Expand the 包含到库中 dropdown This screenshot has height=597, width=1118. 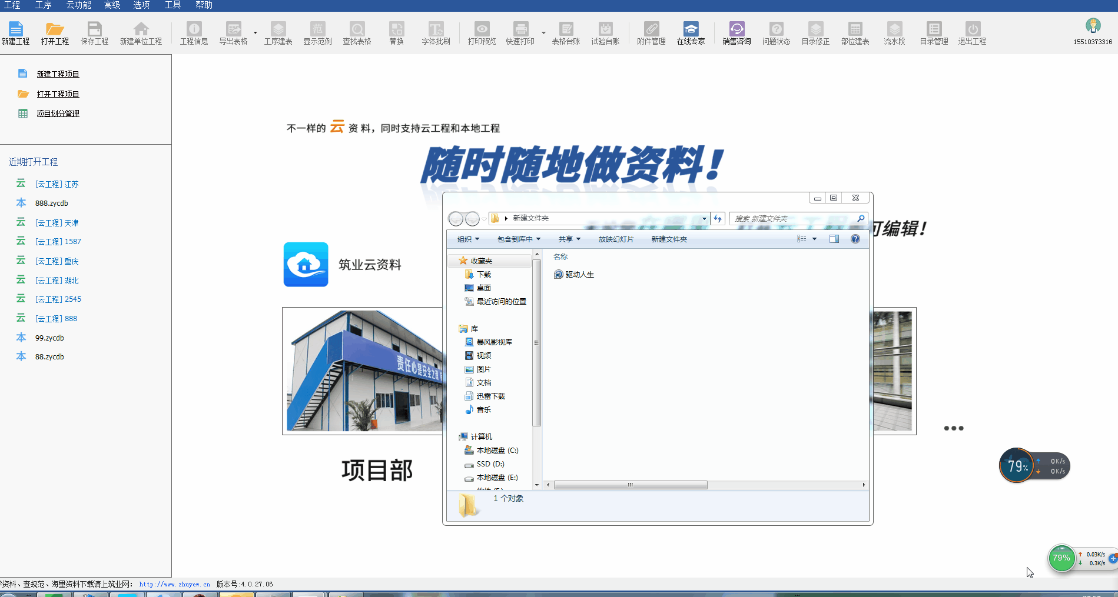(519, 239)
